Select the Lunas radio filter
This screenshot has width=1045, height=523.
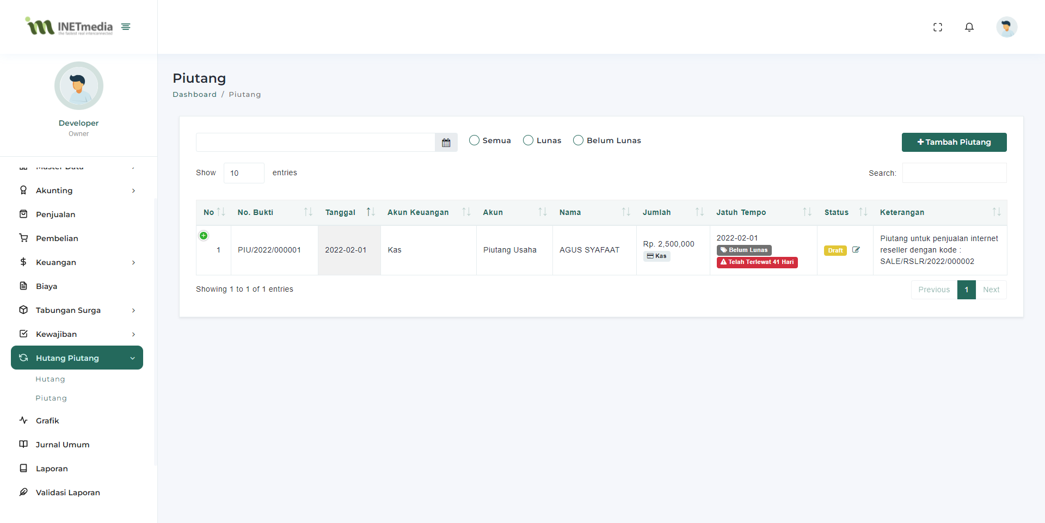coord(528,140)
